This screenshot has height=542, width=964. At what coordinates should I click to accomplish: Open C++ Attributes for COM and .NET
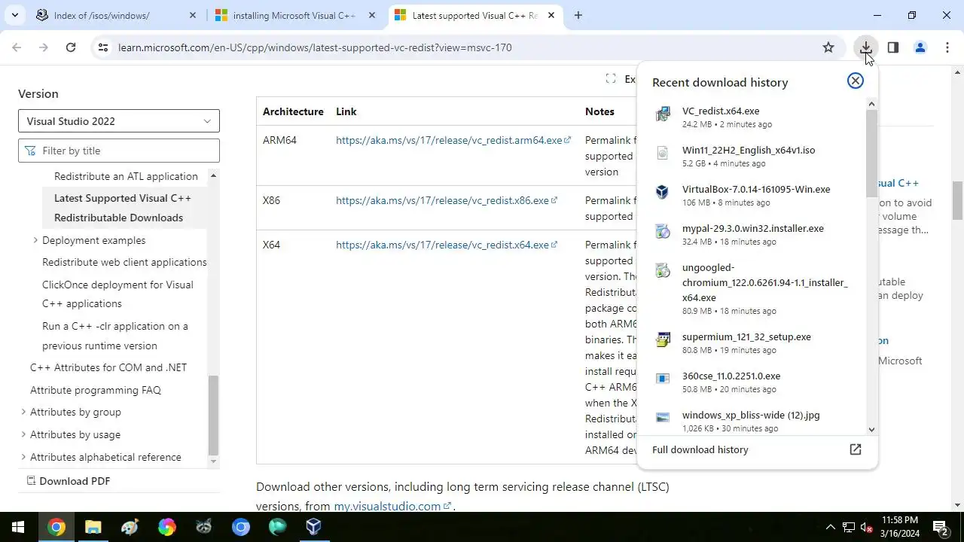point(108,367)
